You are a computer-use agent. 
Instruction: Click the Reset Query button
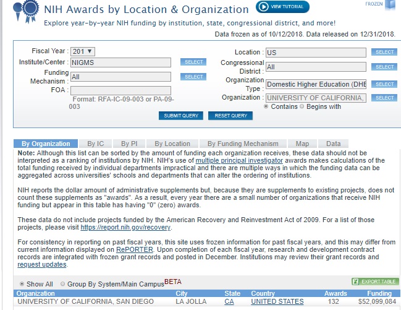[230, 116]
